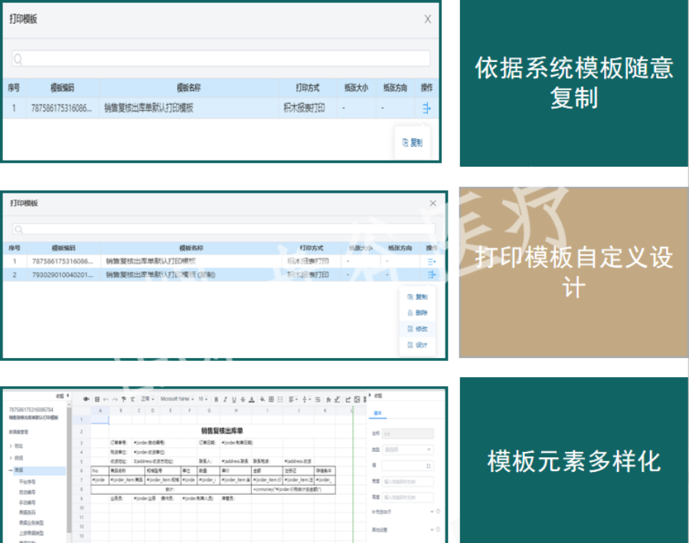Select column header A in the sheet
Image resolution: width=689 pixels, height=543 pixels.
[100, 411]
